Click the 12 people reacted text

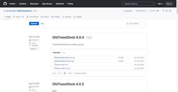point(80,73)
